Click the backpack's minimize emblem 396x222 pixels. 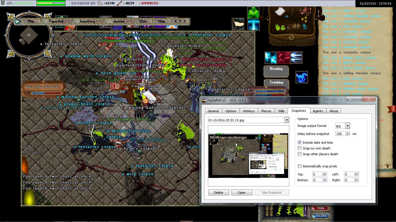point(291,37)
